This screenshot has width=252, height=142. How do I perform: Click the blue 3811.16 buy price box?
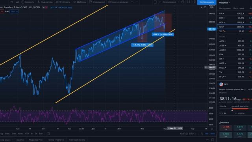click(x=14, y=11)
